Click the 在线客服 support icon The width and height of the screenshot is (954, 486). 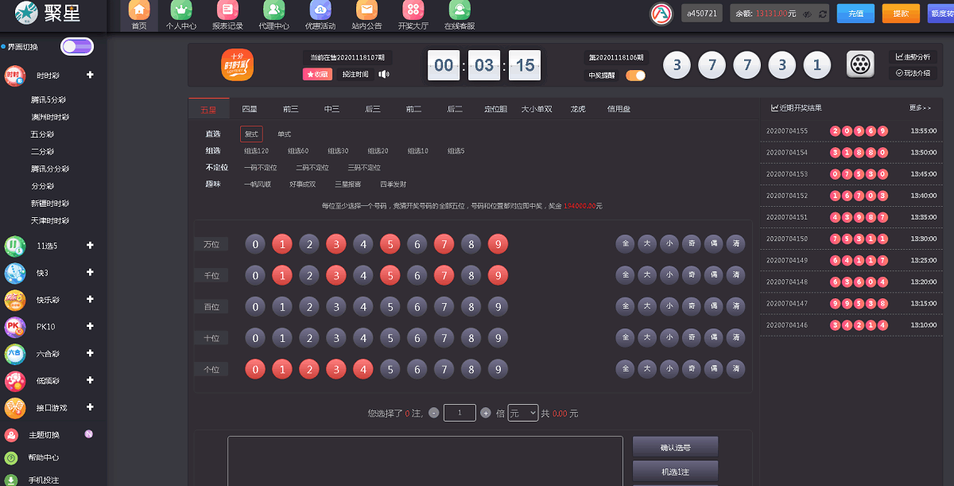point(459,11)
